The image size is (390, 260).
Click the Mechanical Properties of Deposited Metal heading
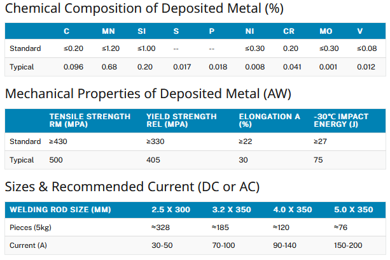pyautogui.click(x=148, y=94)
